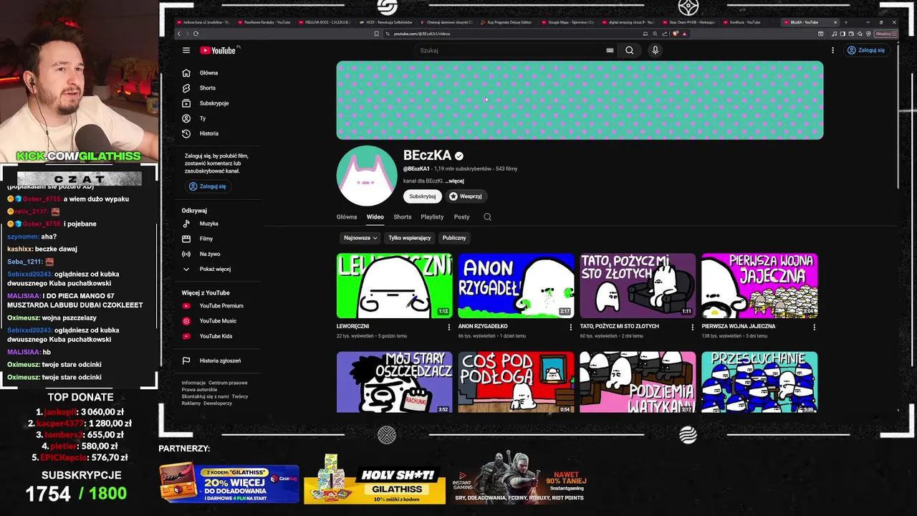Image resolution: width=917 pixels, height=516 pixels.
Task: Switch to Playlisty tab
Action: tap(432, 216)
